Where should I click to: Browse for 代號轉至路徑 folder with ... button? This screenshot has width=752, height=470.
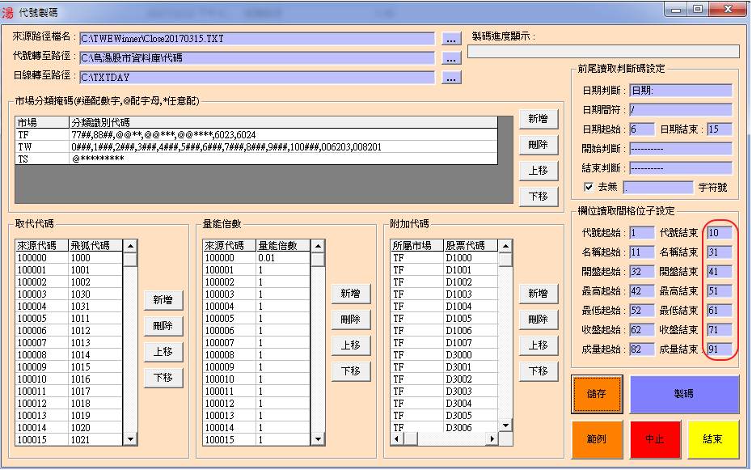point(451,58)
